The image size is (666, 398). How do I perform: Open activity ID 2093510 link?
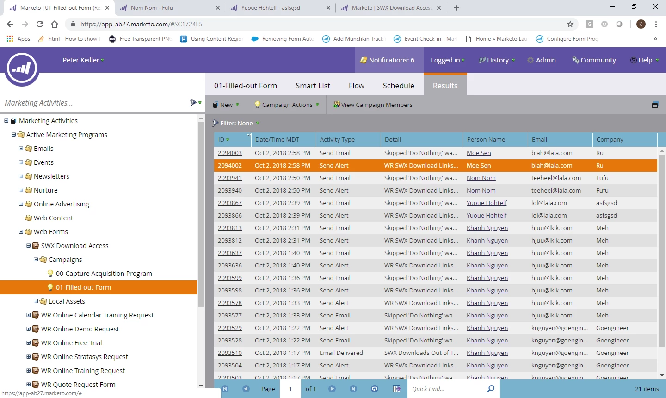[x=230, y=353]
